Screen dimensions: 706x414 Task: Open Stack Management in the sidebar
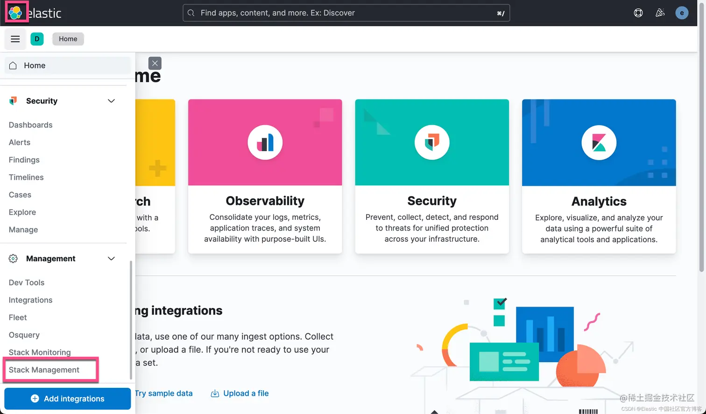pyautogui.click(x=44, y=370)
